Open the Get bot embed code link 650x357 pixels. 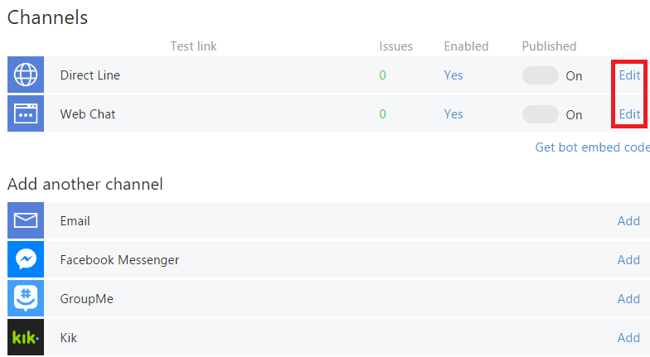[592, 147]
